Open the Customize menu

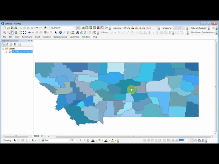[74, 37]
